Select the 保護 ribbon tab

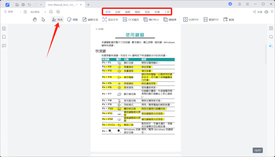click(x=157, y=12)
